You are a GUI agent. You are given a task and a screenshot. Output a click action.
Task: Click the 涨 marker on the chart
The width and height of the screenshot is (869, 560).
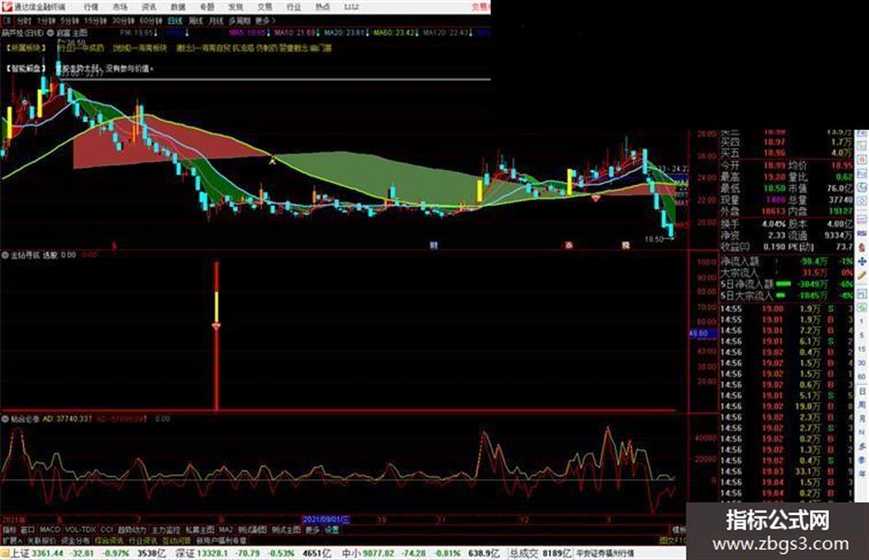point(568,245)
